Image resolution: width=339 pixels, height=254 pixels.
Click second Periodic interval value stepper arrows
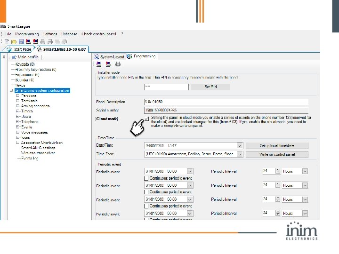coord(278,185)
